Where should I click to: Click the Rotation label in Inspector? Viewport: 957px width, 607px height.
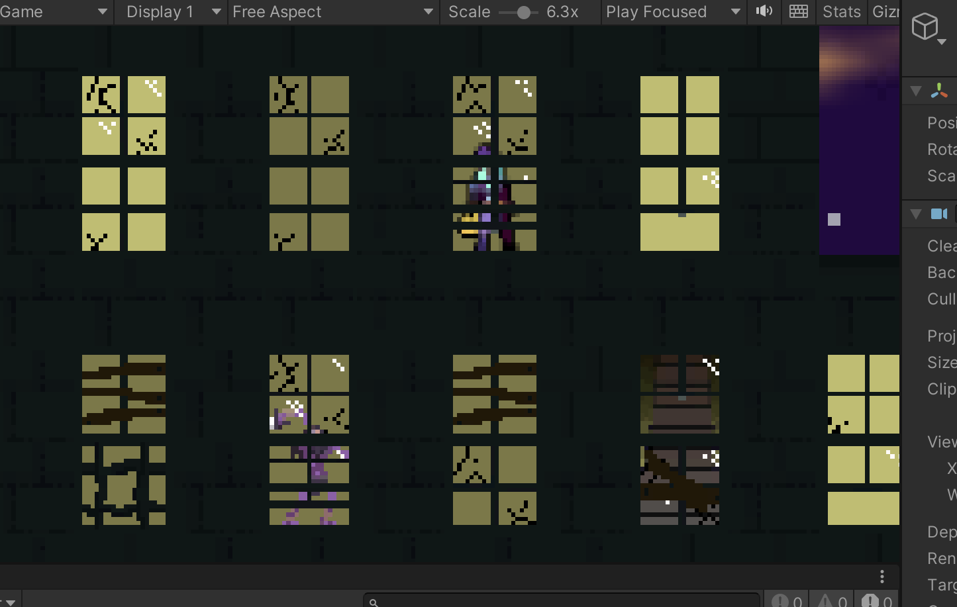pos(942,149)
